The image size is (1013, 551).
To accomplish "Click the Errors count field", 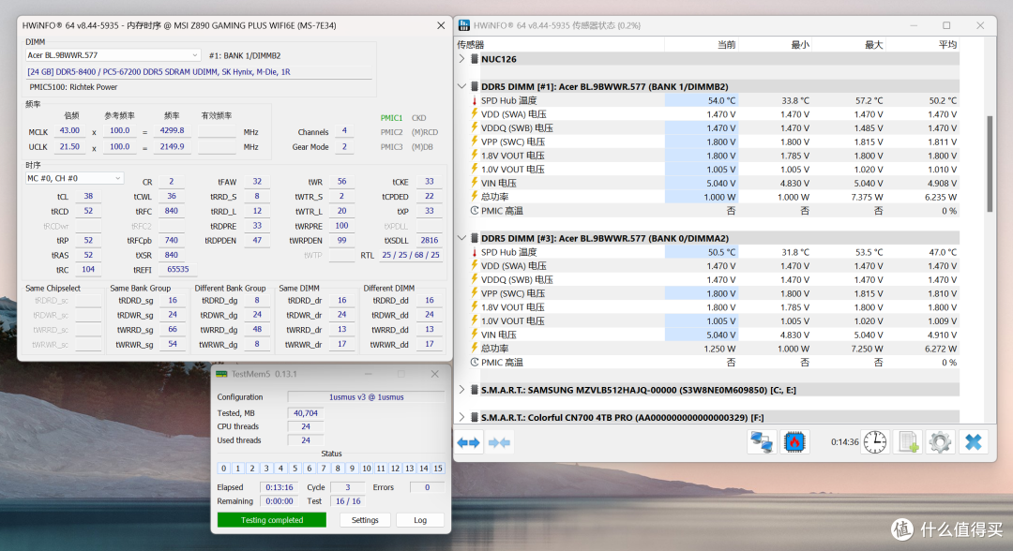I will [x=427, y=487].
